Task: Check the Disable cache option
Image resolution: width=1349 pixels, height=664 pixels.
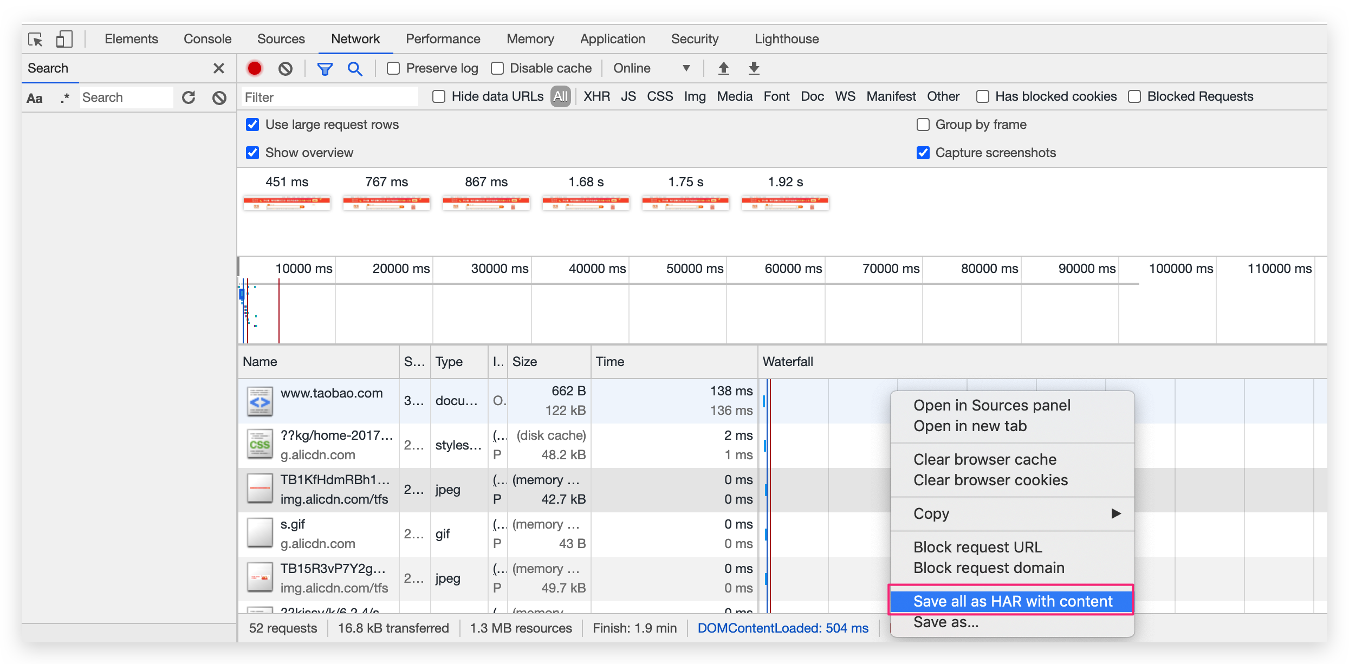Action: tap(497, 68)
